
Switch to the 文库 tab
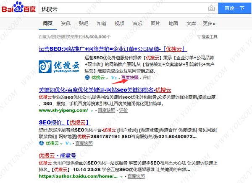[x=191, y=23]
